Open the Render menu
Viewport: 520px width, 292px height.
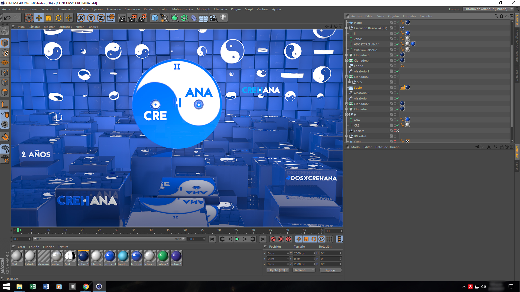149,9
